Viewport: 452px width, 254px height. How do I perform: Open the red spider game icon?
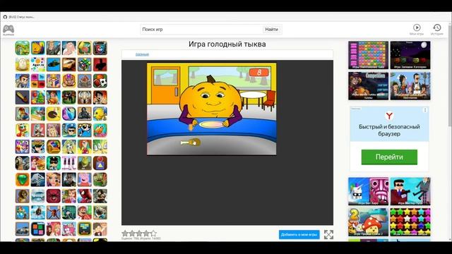point(54,196)
